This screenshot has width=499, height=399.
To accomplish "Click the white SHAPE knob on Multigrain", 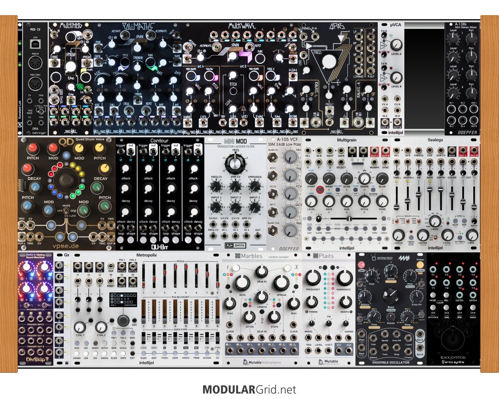I will point(364,179).
